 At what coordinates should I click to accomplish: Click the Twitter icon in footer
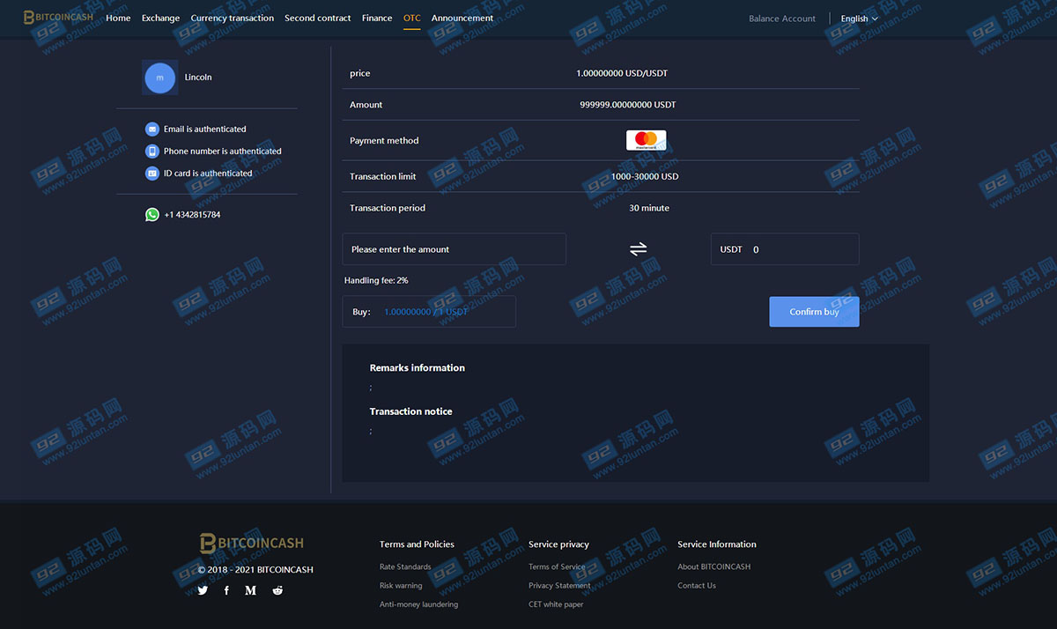pyautogui.click(x=203, y=590)
